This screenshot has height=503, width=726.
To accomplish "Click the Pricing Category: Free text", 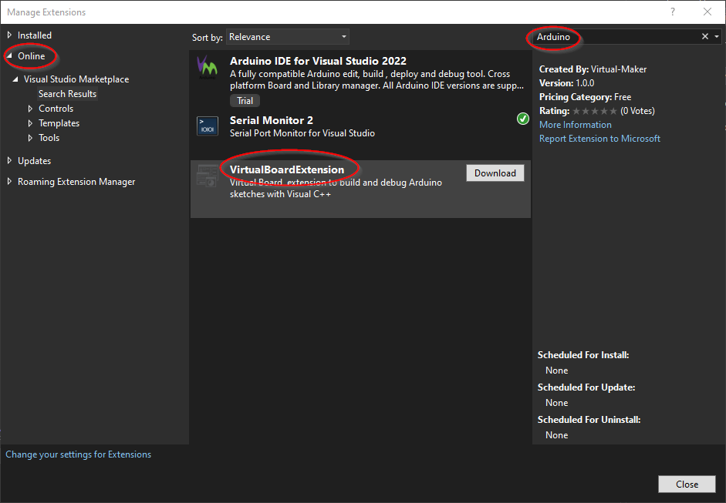I will (586, 97).
